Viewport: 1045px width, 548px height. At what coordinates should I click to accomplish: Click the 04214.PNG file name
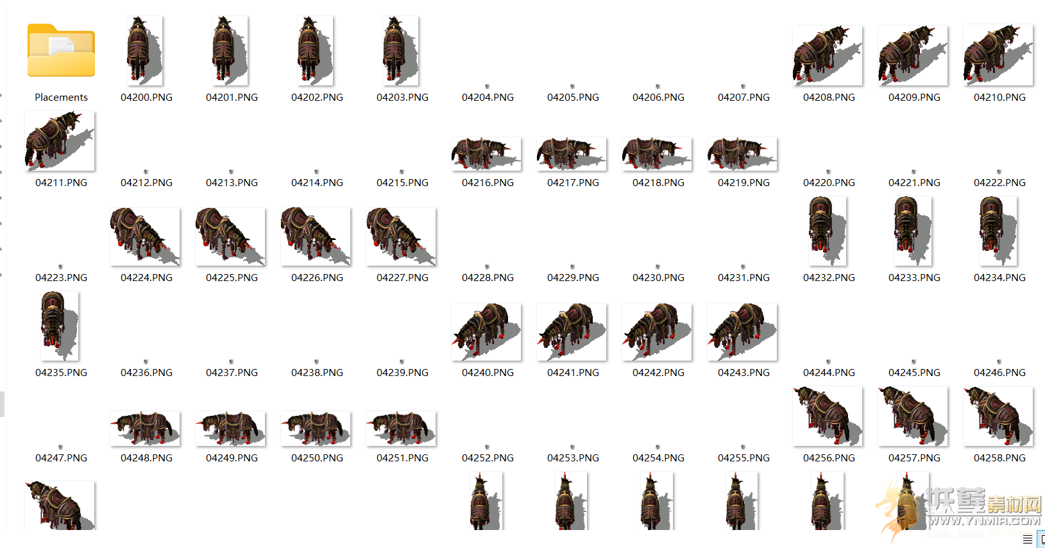[317, 183]
